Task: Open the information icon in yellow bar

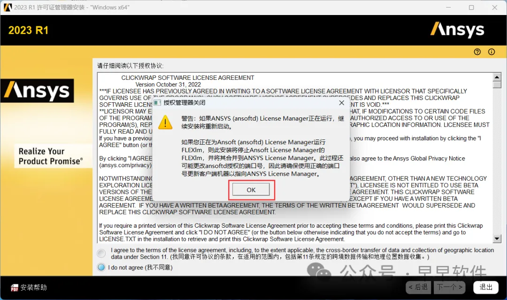Action: (492, 52)
